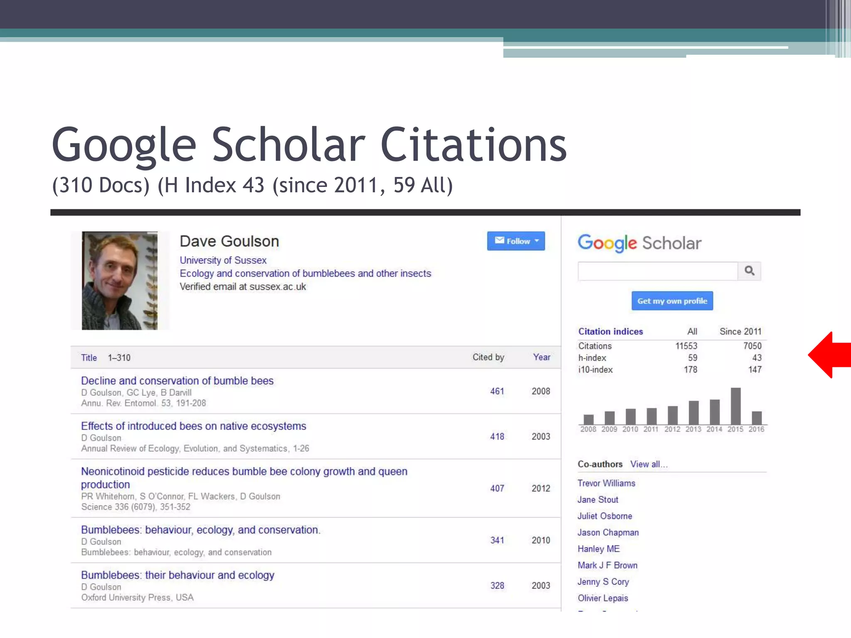
Task: Click the Google Scholar logo
Action: 639,243
